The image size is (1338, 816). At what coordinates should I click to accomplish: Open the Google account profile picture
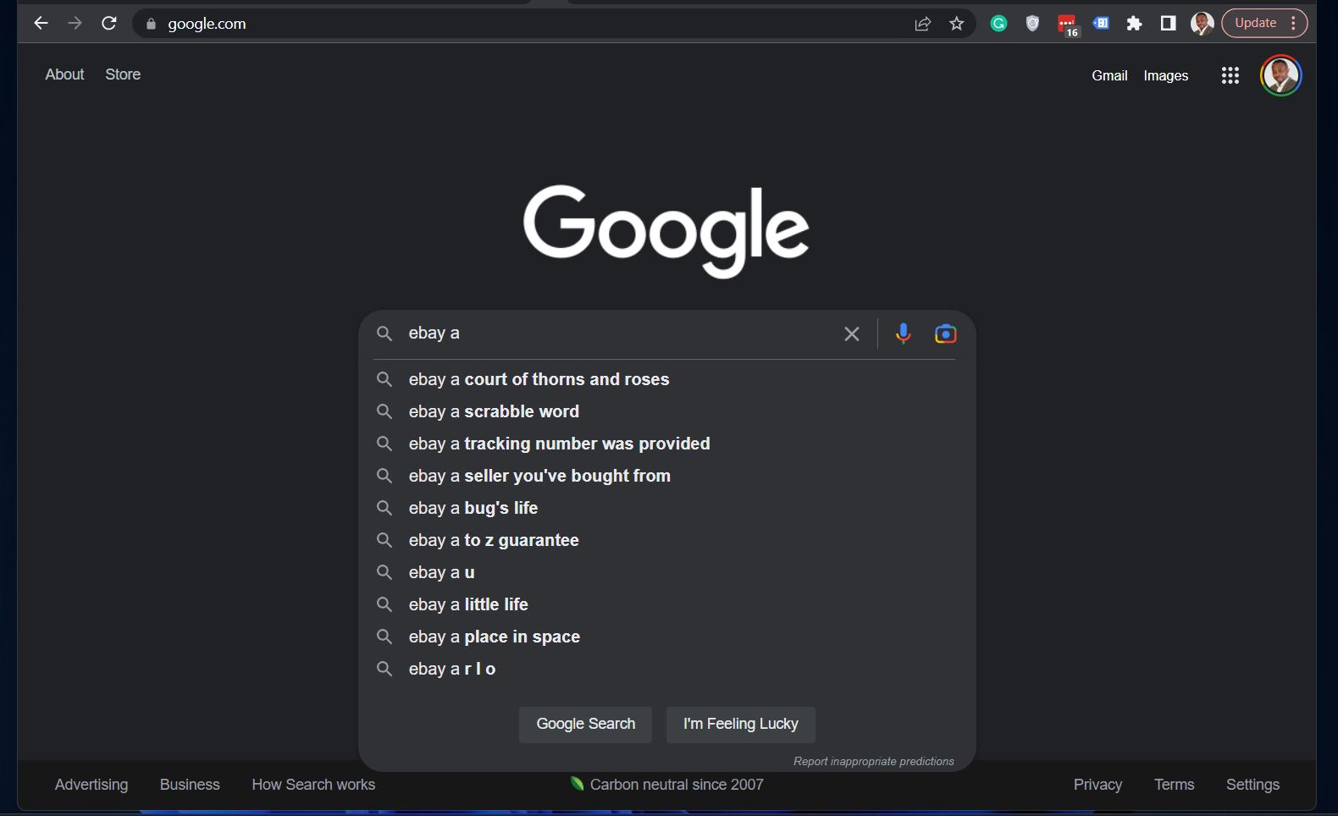(1280, 76)
